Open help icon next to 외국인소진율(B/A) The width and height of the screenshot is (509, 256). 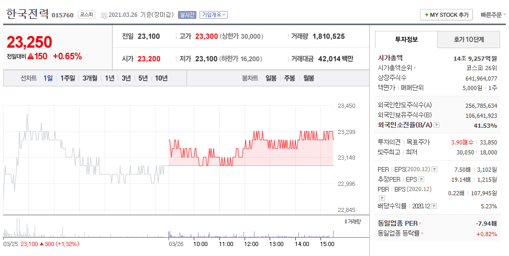tap(436, 125)
